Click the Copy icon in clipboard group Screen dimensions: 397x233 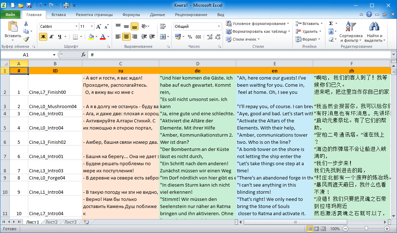point(26,31)
